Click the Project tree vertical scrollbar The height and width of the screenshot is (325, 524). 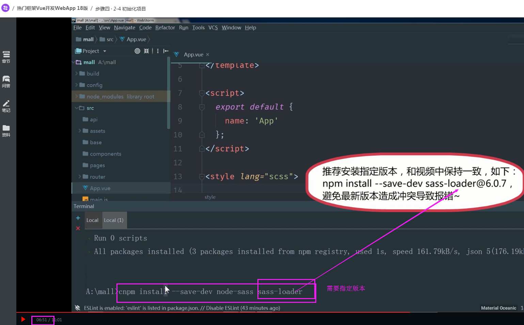(169, 93)
